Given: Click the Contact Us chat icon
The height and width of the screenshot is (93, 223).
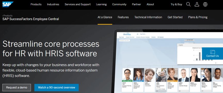Looking at the screenshot, I should (x=212, y=52).
